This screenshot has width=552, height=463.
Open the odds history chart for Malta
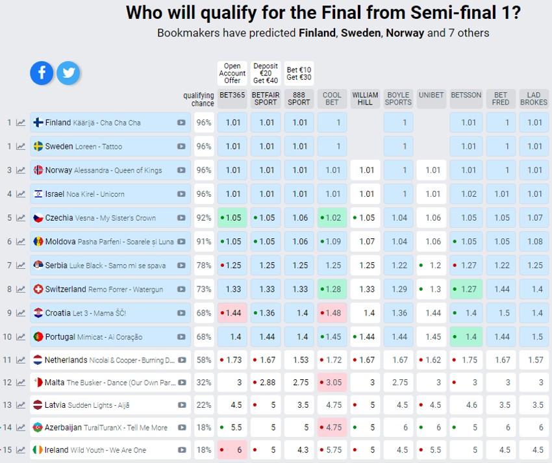[x=21, y=382]
